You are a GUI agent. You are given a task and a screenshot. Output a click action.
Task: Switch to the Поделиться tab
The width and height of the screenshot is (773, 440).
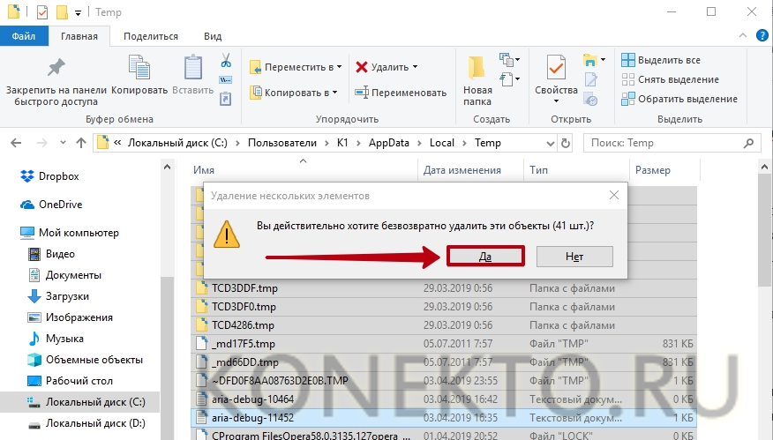pos(150,36)
